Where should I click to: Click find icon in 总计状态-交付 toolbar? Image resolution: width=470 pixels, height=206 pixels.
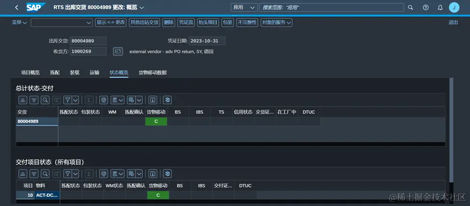[45, 100]
